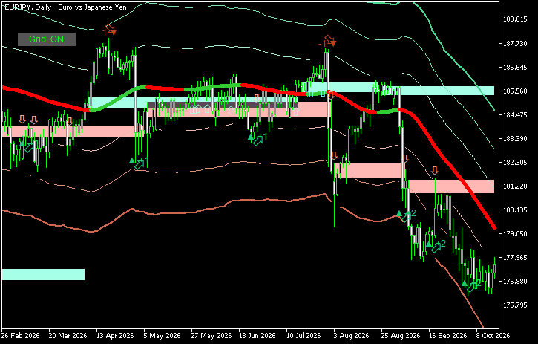538x344 pixels.
Task: Select the green buy arrow labeled 1 below the early-May low
Action: pos(140,164)
